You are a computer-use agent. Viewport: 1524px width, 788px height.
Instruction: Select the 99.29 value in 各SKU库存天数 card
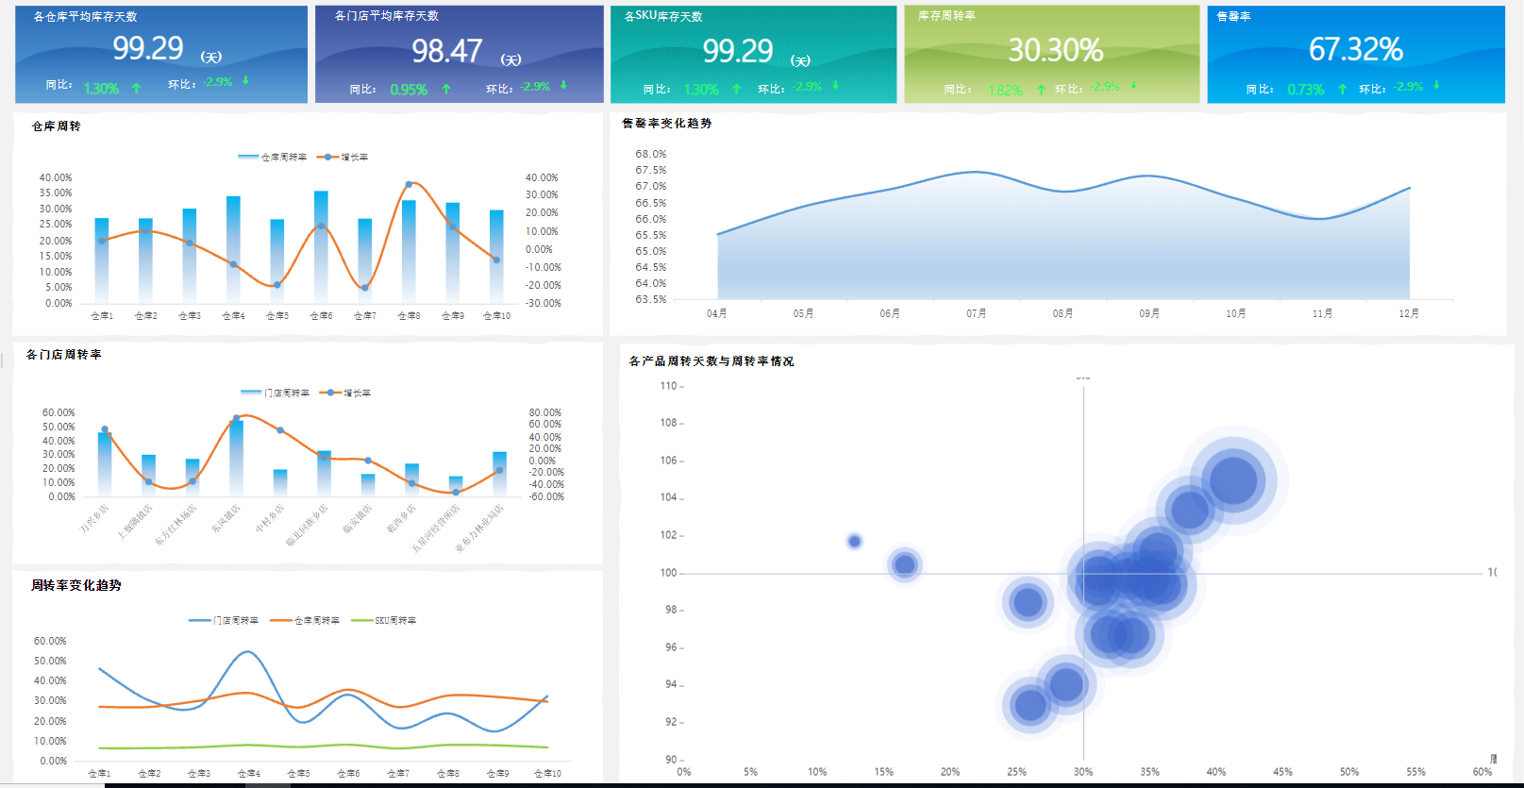coord(738,51)
